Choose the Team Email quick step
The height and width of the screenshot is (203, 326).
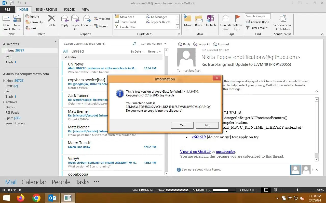[126, 22]
